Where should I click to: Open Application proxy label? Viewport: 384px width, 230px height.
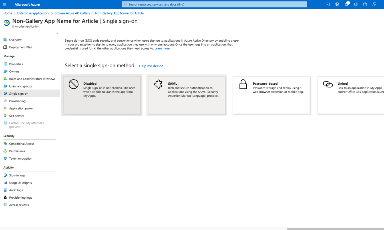[21, 108]
